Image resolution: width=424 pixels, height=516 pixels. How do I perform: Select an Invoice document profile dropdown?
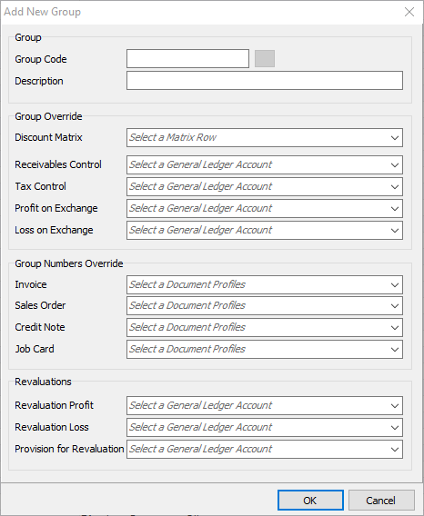(x=265, y=284)
